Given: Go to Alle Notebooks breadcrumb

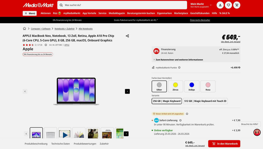Looking at the screenshot, I should click(x=86, y=29).
